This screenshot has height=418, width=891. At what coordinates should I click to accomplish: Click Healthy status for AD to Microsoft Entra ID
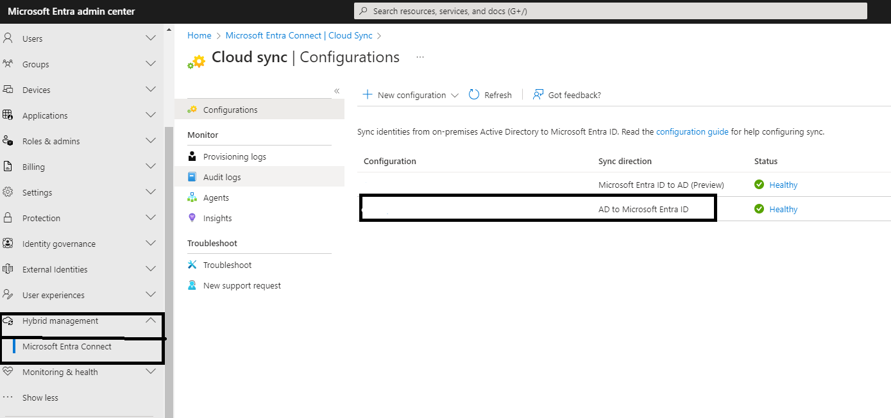coord(783,209)
